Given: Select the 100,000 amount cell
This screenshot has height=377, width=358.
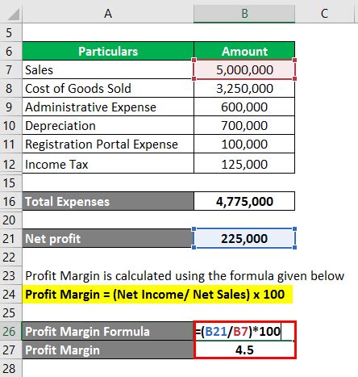Looking at the screenshot, I should 244,144.
